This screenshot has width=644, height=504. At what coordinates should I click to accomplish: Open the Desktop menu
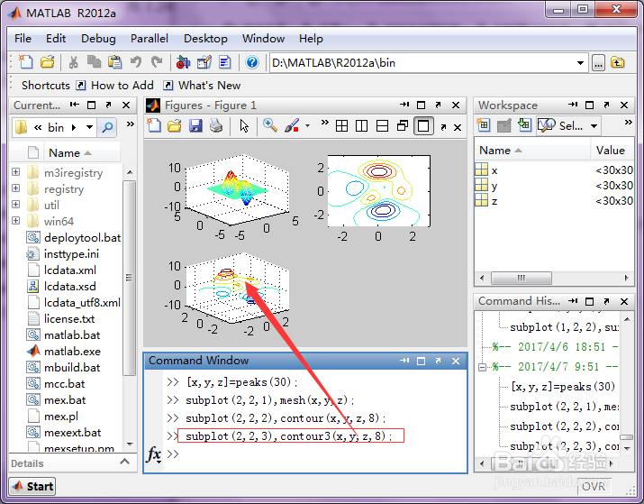pyautogui.click(x=205, y=39)
